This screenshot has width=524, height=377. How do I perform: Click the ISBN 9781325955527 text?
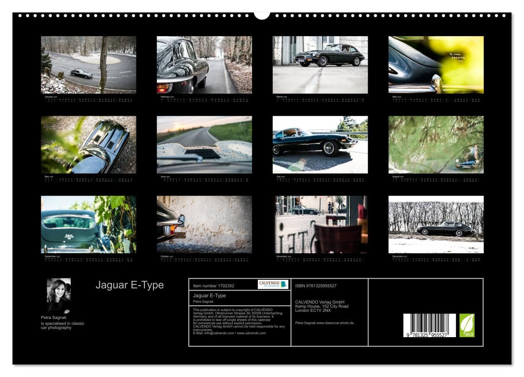(316, 286)
